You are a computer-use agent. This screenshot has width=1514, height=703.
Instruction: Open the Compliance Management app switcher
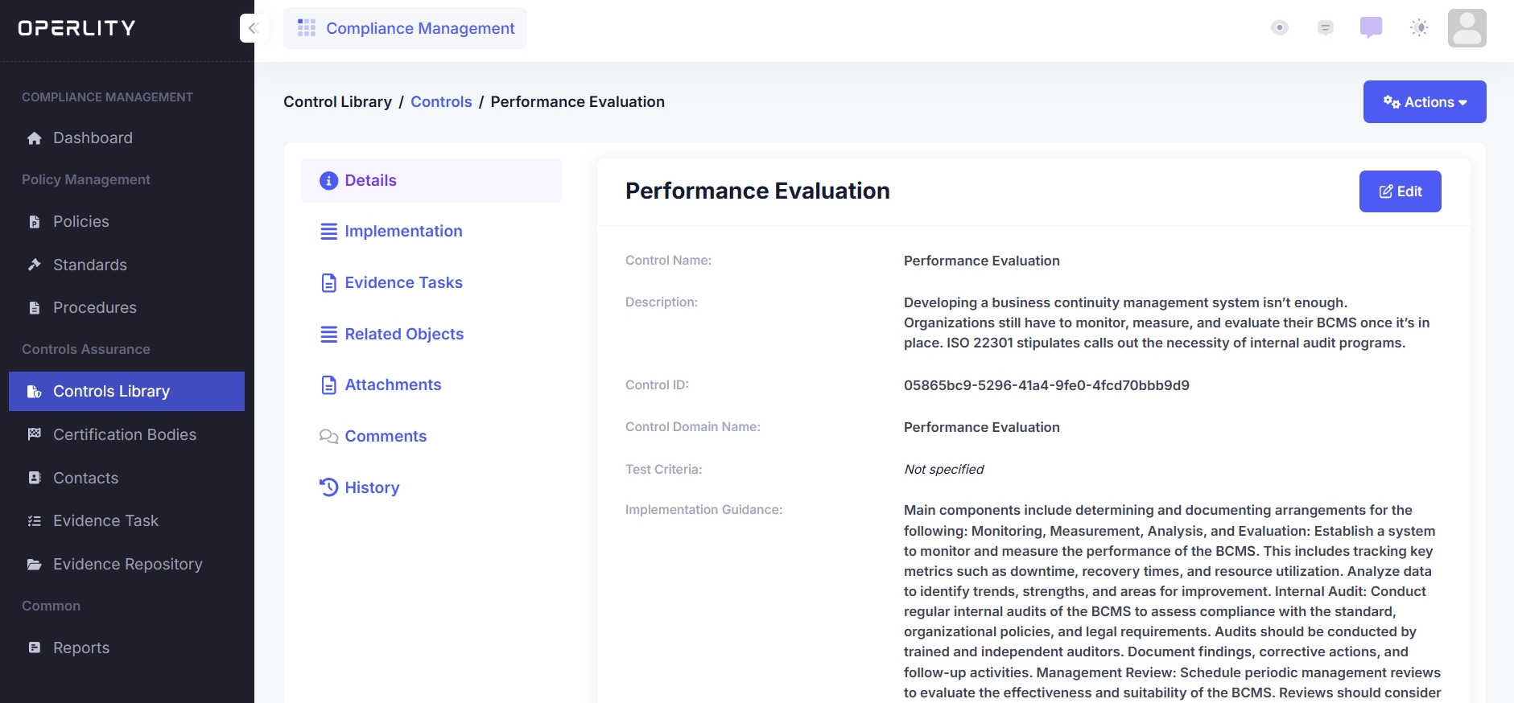point(406,28)
